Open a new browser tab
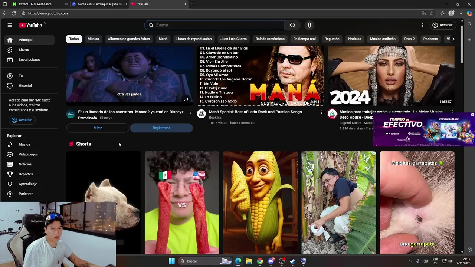This screenshot has height=267, width=475. pos(193,4)
